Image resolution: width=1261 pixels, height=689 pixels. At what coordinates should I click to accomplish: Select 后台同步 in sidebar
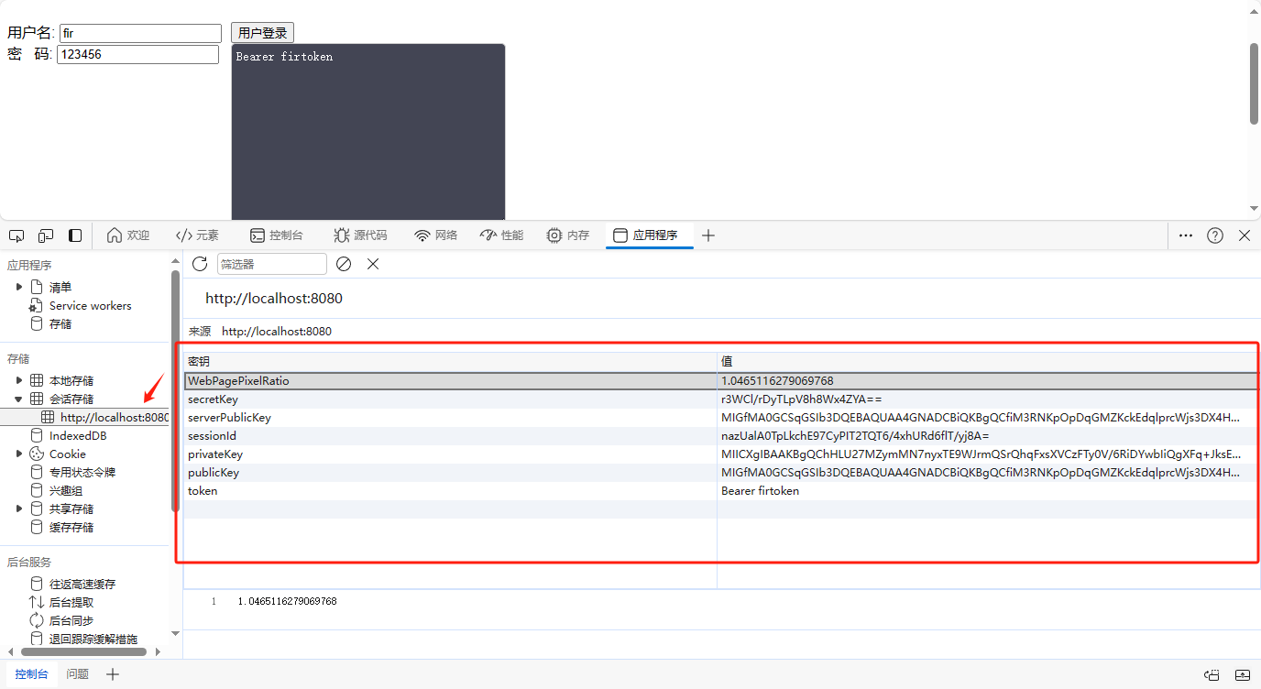pos(71,620)
